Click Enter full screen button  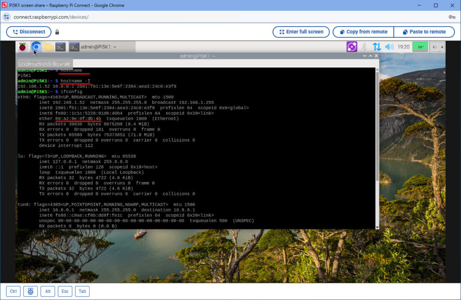301,32
